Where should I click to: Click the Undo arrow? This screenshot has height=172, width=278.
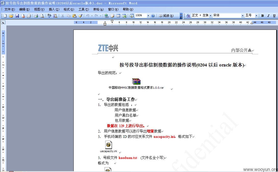[x=87, y=16]
